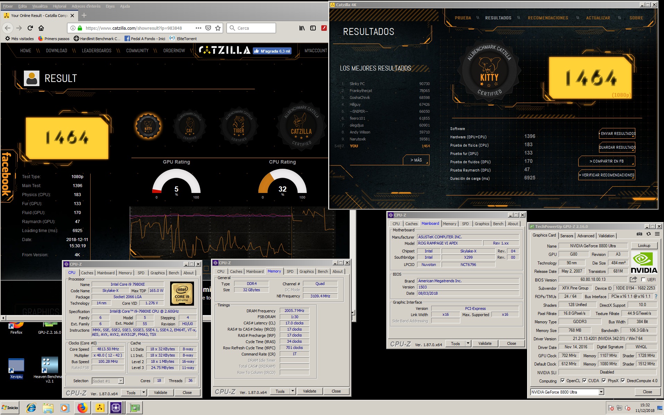Open the Historial menu in Firefox

point(59,6)
